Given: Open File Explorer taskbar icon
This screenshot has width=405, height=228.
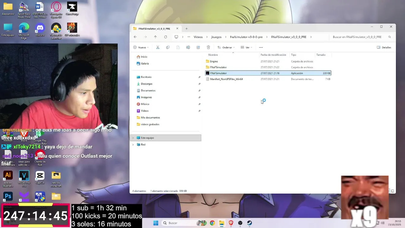Looking at the screenshot, I should point(221,223).
